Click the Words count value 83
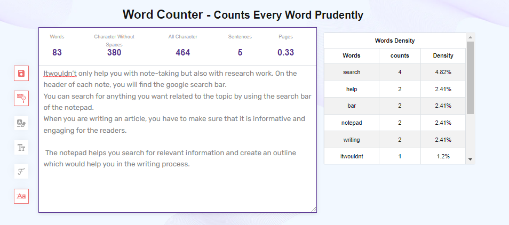Viewport: 509px width, 225px height. (x=57, y=53)
